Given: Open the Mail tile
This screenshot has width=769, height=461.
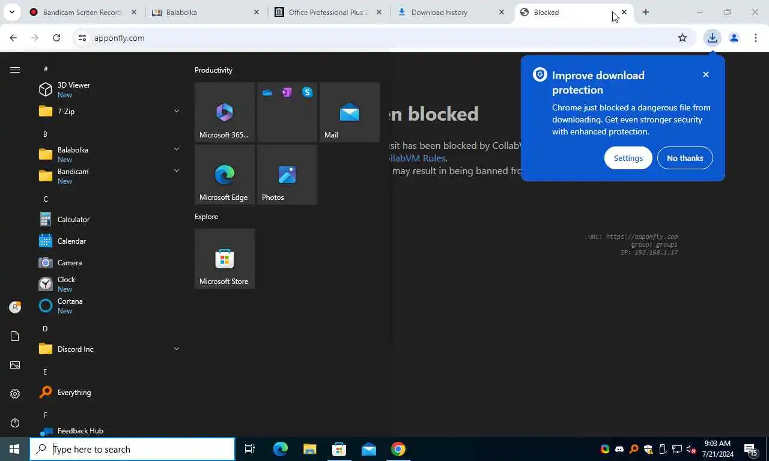Looking at the screenshot, I should pos(350,112).
